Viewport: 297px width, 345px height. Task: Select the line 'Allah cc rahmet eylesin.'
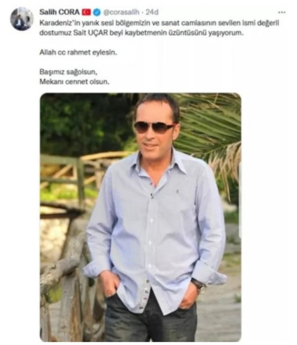(78, 53)
